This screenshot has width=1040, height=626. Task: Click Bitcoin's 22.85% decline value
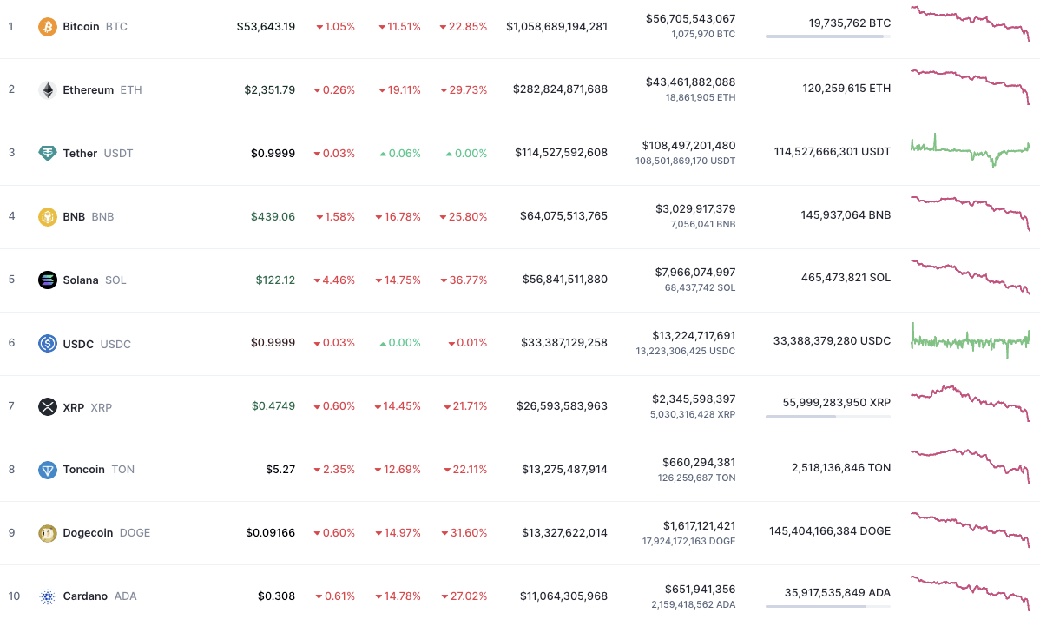(464, 27)
